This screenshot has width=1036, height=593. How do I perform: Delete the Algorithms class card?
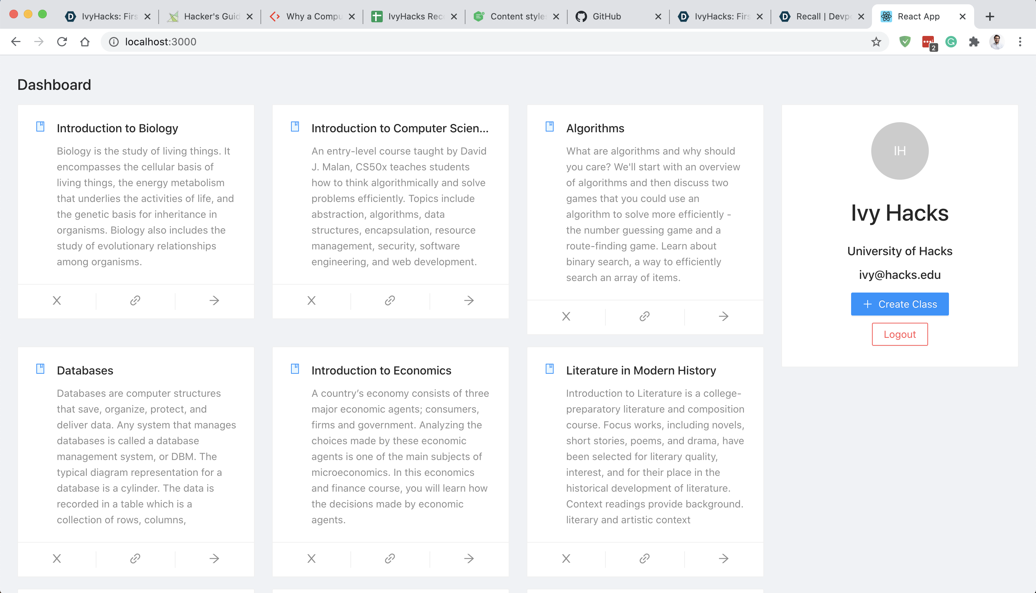566,317
